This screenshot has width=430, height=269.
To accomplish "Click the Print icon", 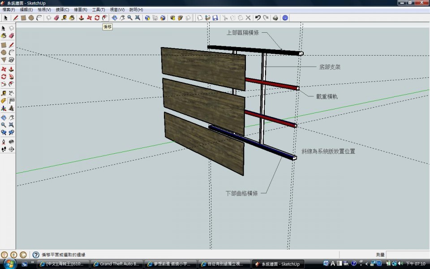I will 275,18.
